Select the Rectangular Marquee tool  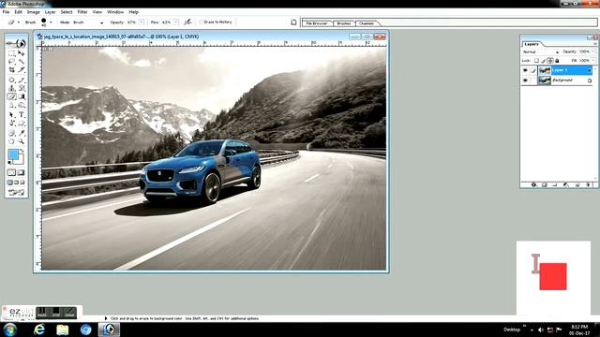[x=12, y=53]
